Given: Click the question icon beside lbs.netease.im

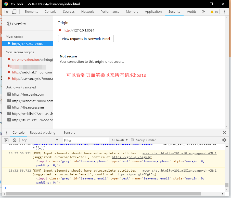Looking at the screenshot, I should tap(9, 107).
